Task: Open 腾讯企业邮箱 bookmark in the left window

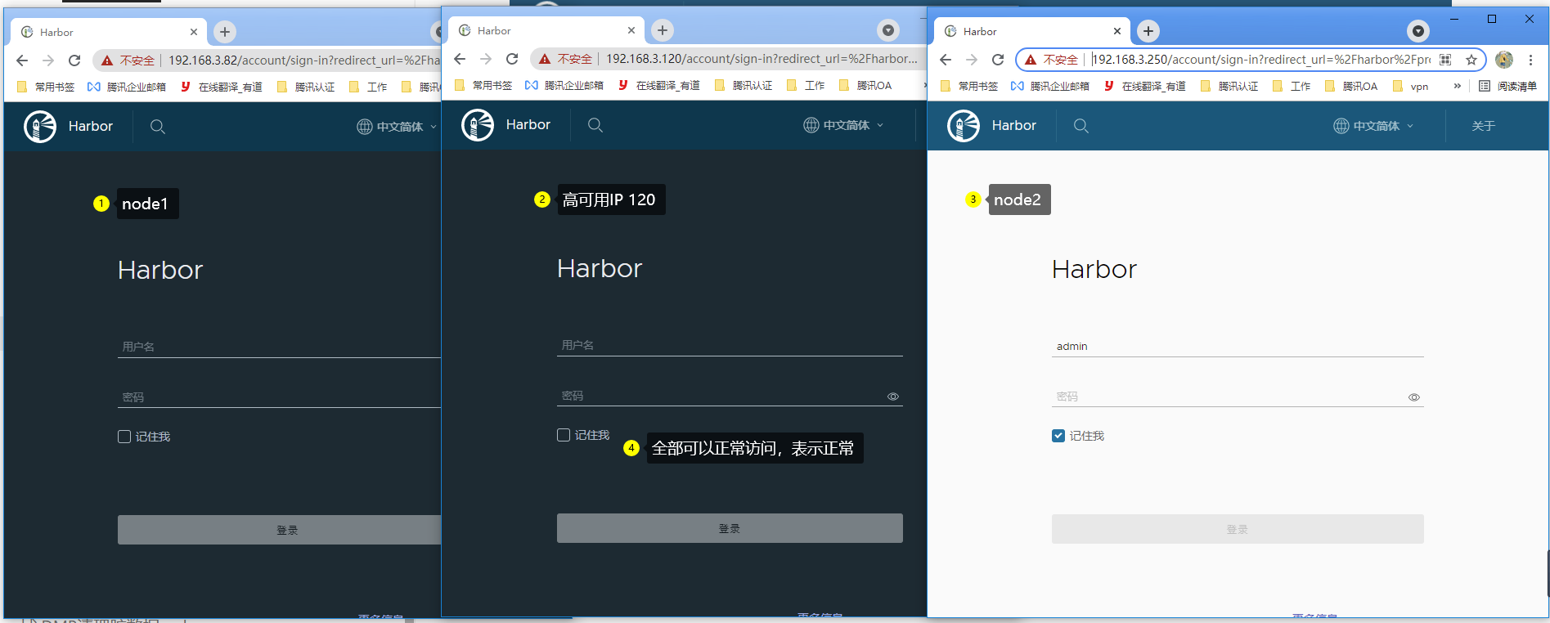Action: coord(127,87)
